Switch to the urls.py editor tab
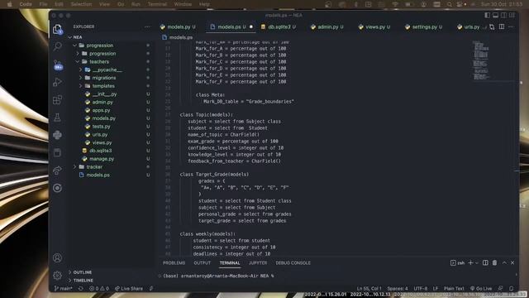The width and height of the screenshot is (529, 298). [469, 26]
